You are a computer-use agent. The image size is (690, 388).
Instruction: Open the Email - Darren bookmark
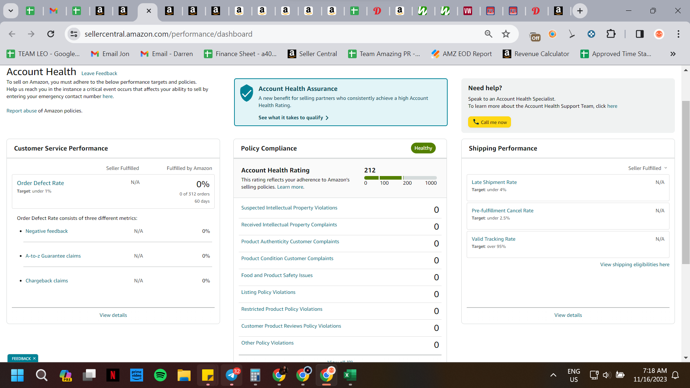pyautogui.click(x=166, y=54)
